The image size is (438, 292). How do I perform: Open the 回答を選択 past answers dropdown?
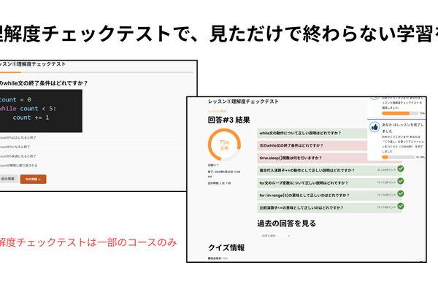274,236
